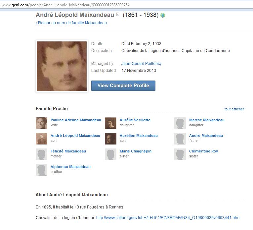Click Marthe Maixandeau's placeholder silhouette icon
253x230 pixels.
[180, 123]
